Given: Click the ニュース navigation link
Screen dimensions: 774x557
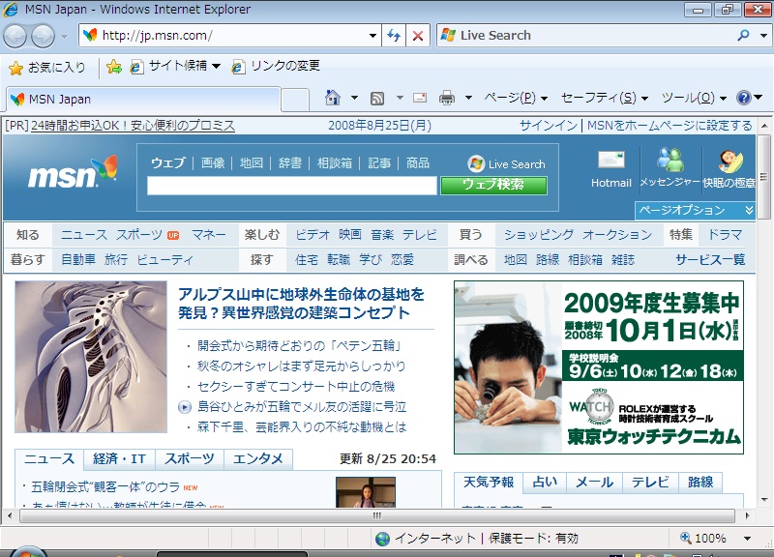Looking at the screenshot, I should 84,235.
